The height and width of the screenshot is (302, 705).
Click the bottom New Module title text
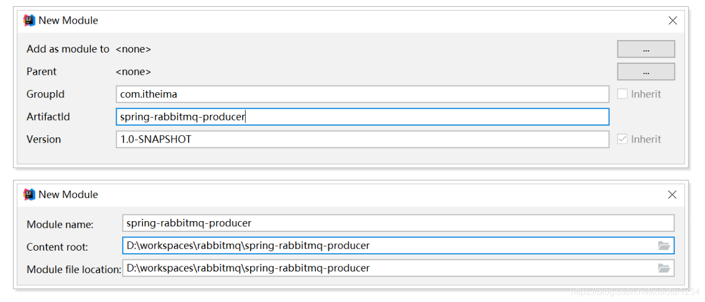68,195
